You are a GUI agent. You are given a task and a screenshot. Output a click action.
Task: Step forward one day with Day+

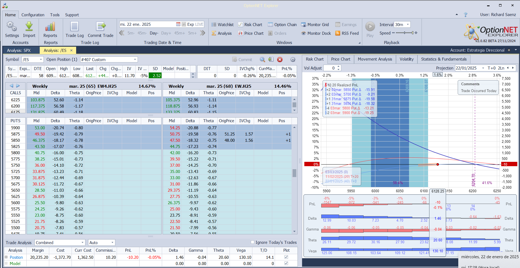tap(166, 33)
